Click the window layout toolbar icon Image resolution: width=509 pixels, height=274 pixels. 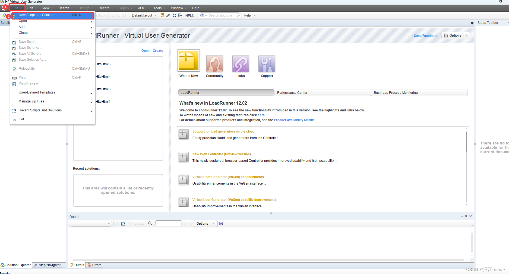[x=180, y=15]
